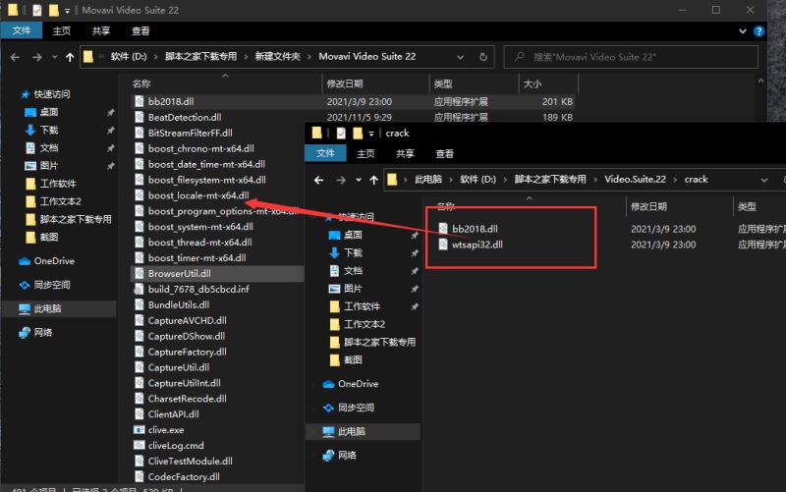Select BeatDetection.dll file

pyautogui.click(x=185, y=117)
